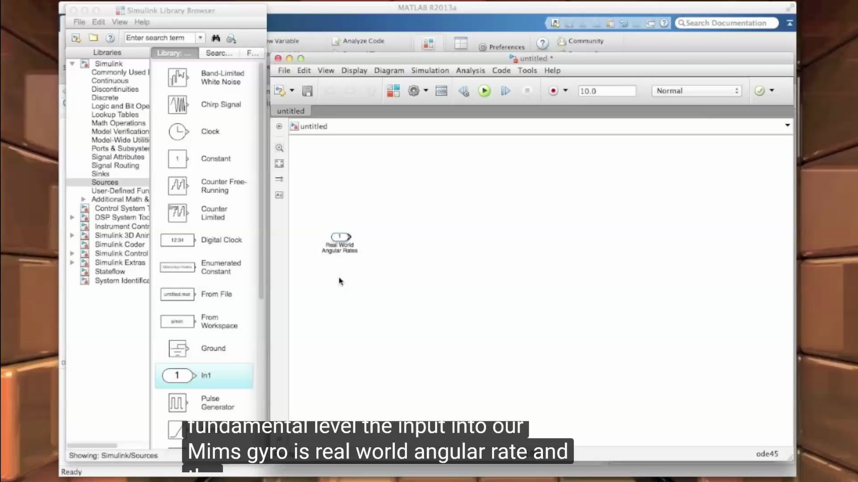The width and height of the screenshot is (858, 482).
Task: Open the configuration gear dropdown arrow
Action: [x=426, y=91]
